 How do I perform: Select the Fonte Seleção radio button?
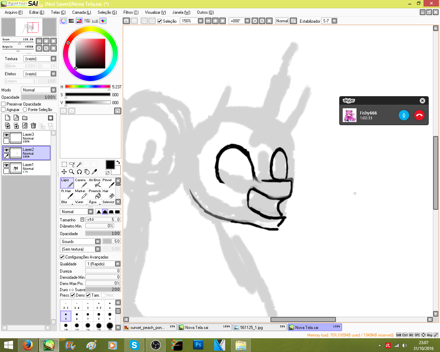(x=25, y=110)
